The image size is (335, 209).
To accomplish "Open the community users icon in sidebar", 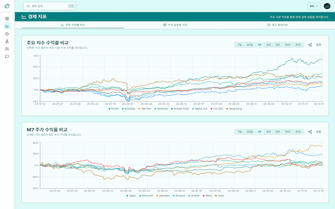I will click(x=7, y=49).
